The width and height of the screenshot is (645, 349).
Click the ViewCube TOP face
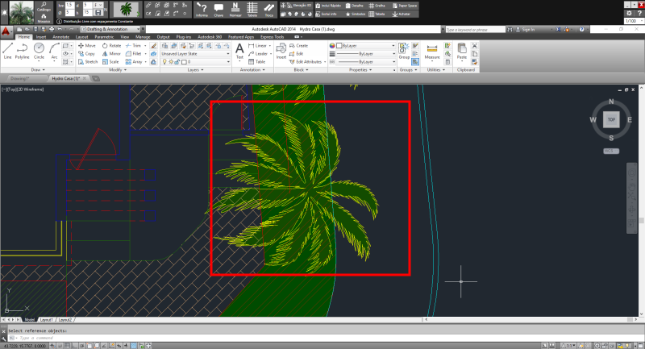[611, 119]
